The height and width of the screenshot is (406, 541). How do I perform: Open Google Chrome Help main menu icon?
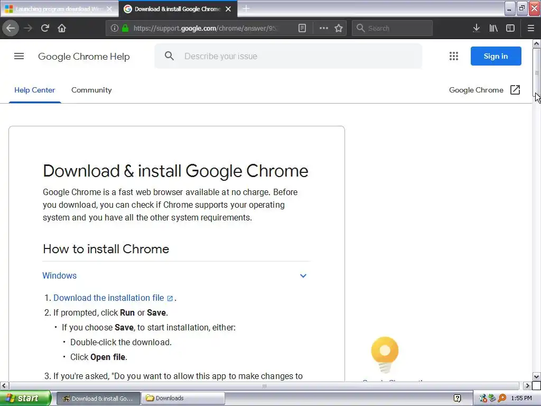tap(19, 56)
